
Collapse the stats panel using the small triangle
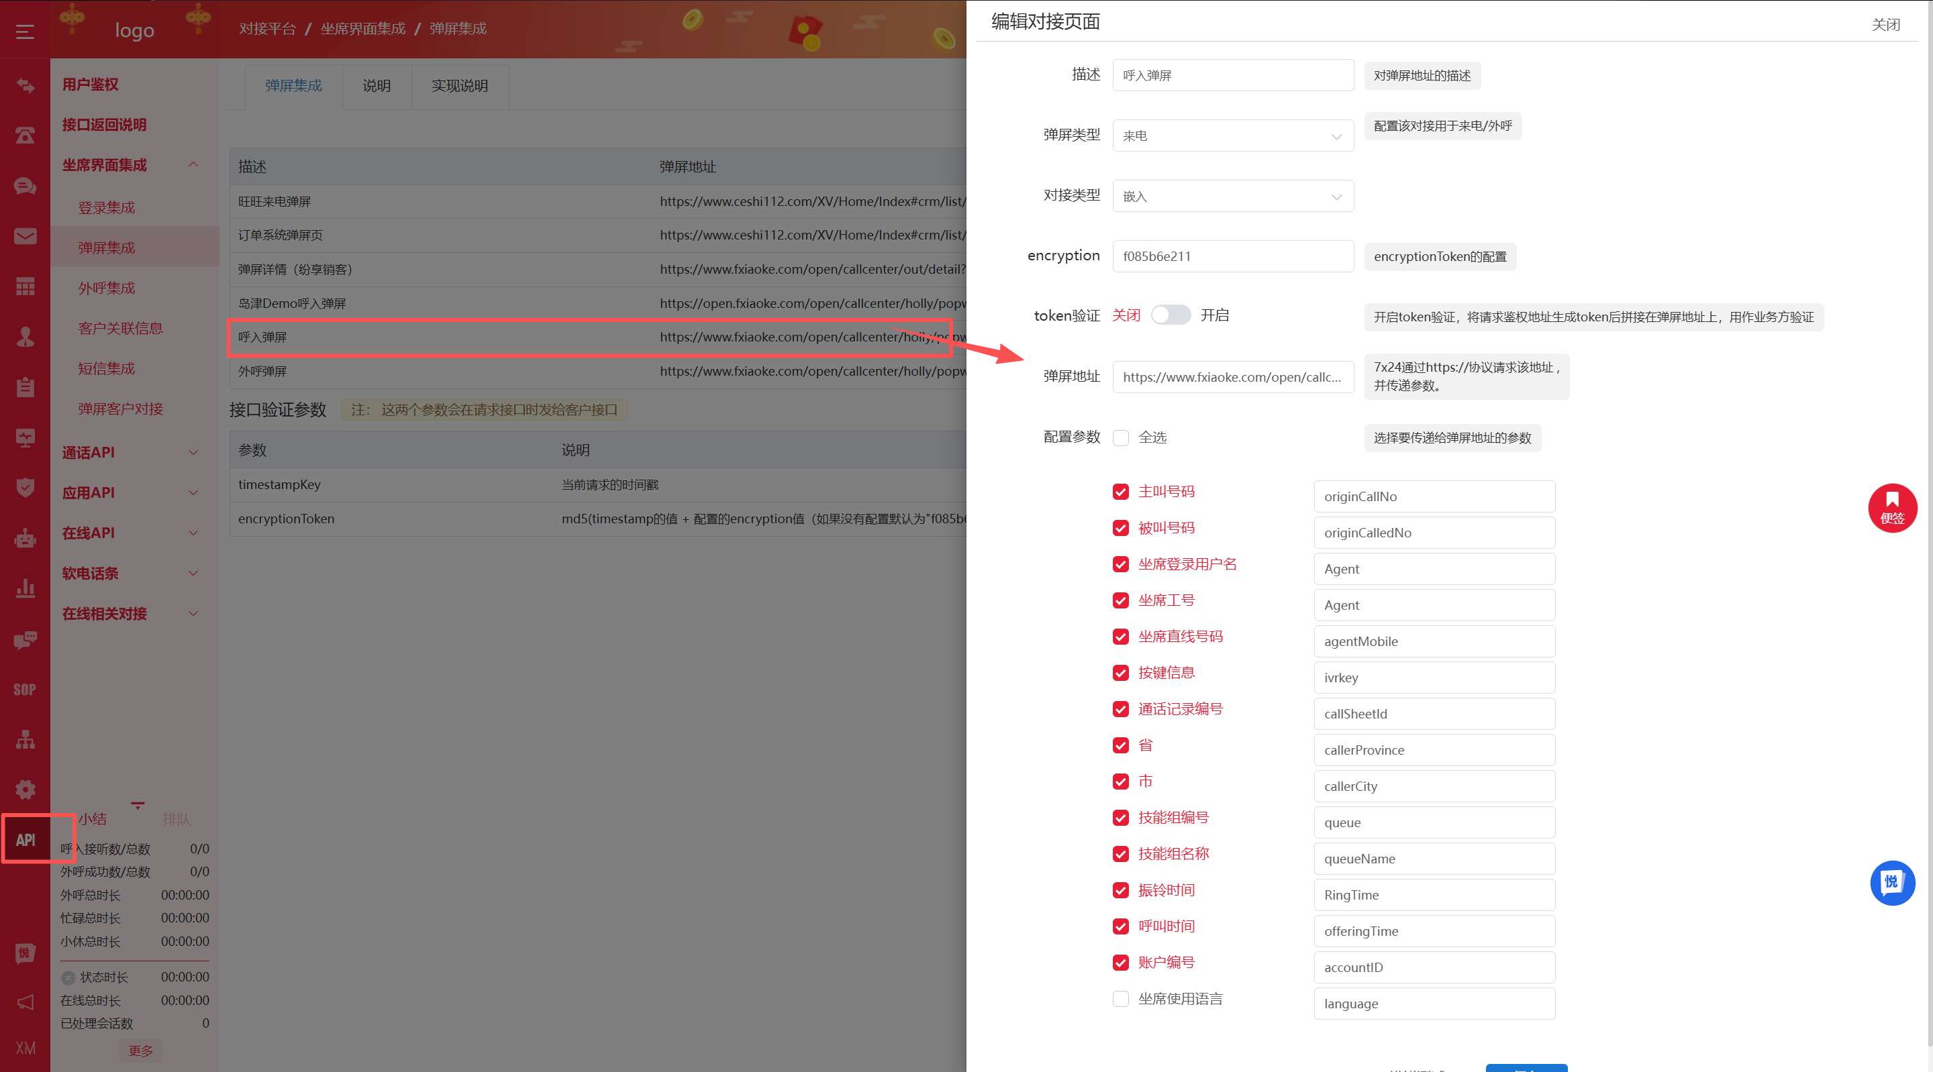[x=138, y=806]
